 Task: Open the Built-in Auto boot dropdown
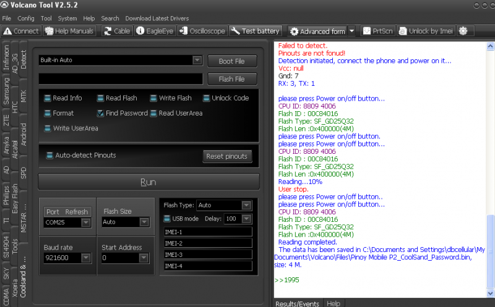[197, 60]
